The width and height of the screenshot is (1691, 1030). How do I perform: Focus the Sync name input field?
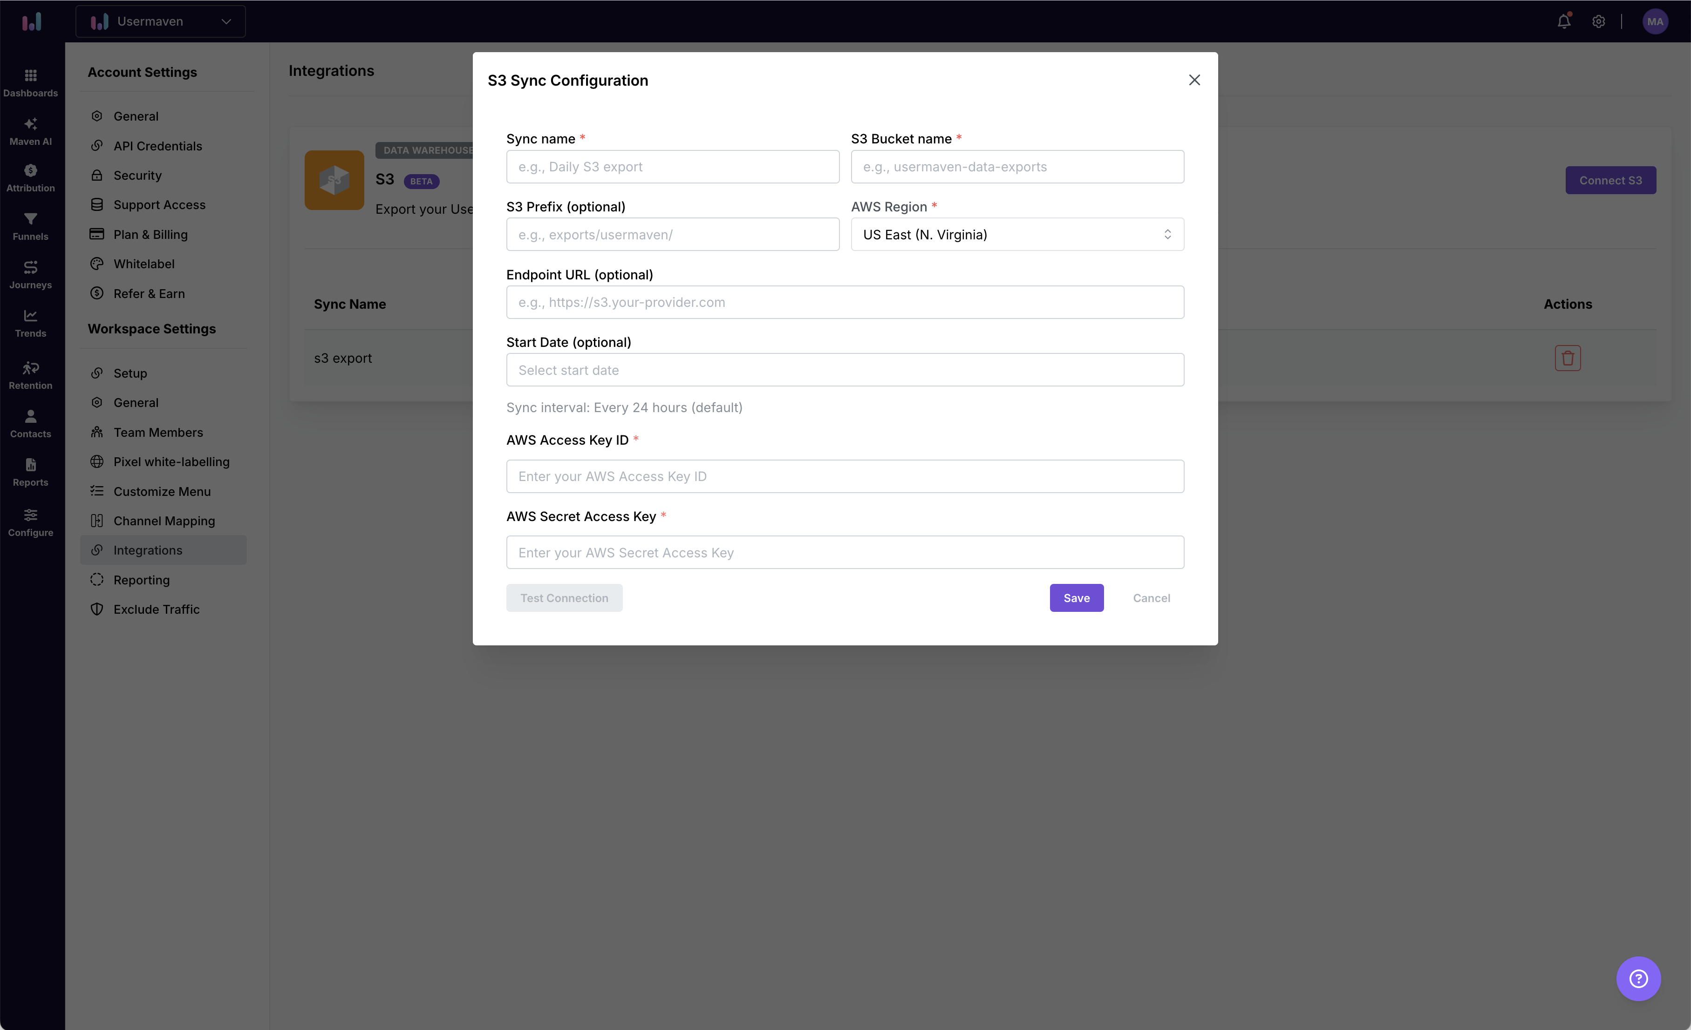(x=673, y=167)
